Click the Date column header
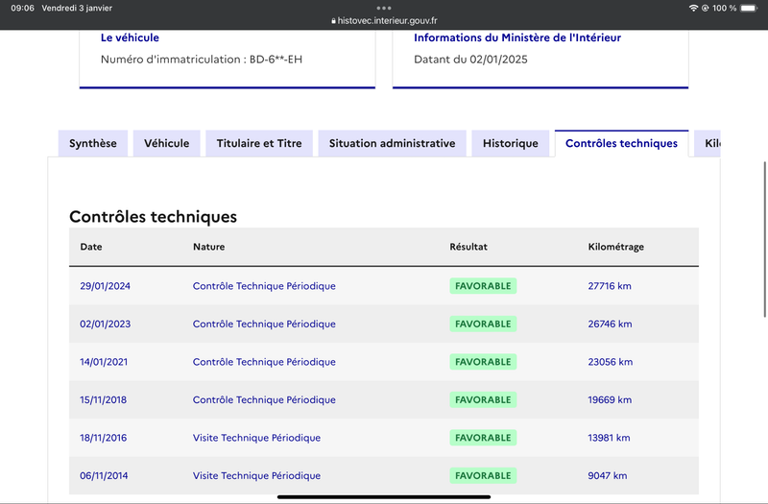The height and width of the screenshot is (504, 768). point(91,247)
